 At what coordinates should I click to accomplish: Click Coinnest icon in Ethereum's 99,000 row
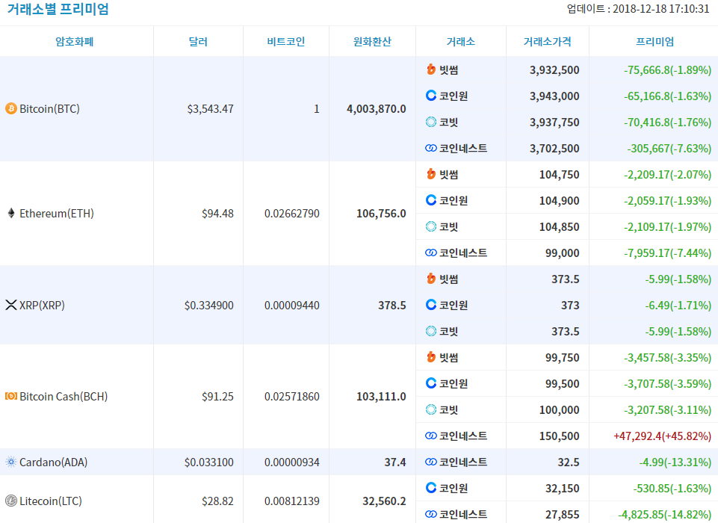tap(431, 253)
